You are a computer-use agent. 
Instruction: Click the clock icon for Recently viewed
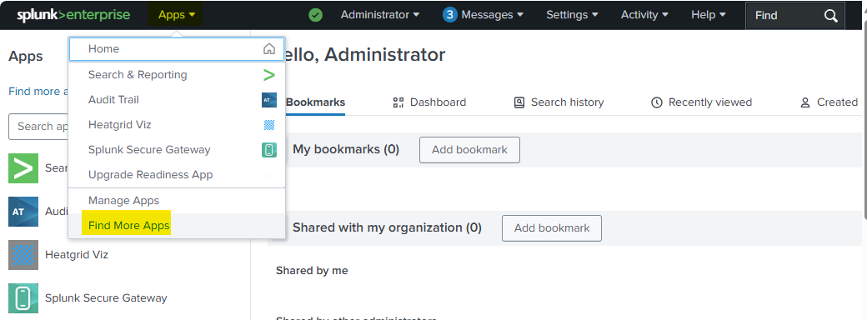tap(656, 102)
